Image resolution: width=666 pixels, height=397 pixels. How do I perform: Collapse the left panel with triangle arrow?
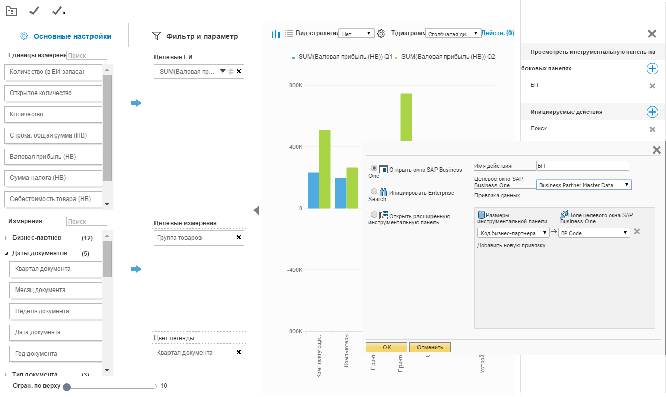[x=256, y=210]
